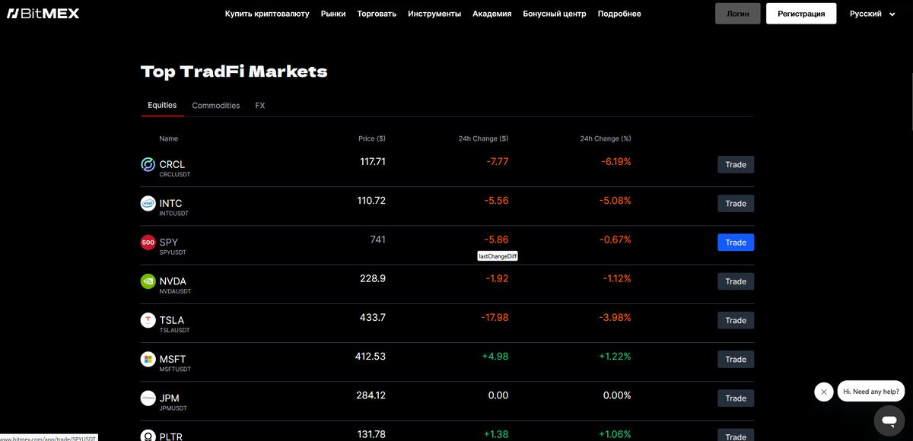Click the +4.98 change value
Screen dimensions: 913x441
[x=495, y=356]
